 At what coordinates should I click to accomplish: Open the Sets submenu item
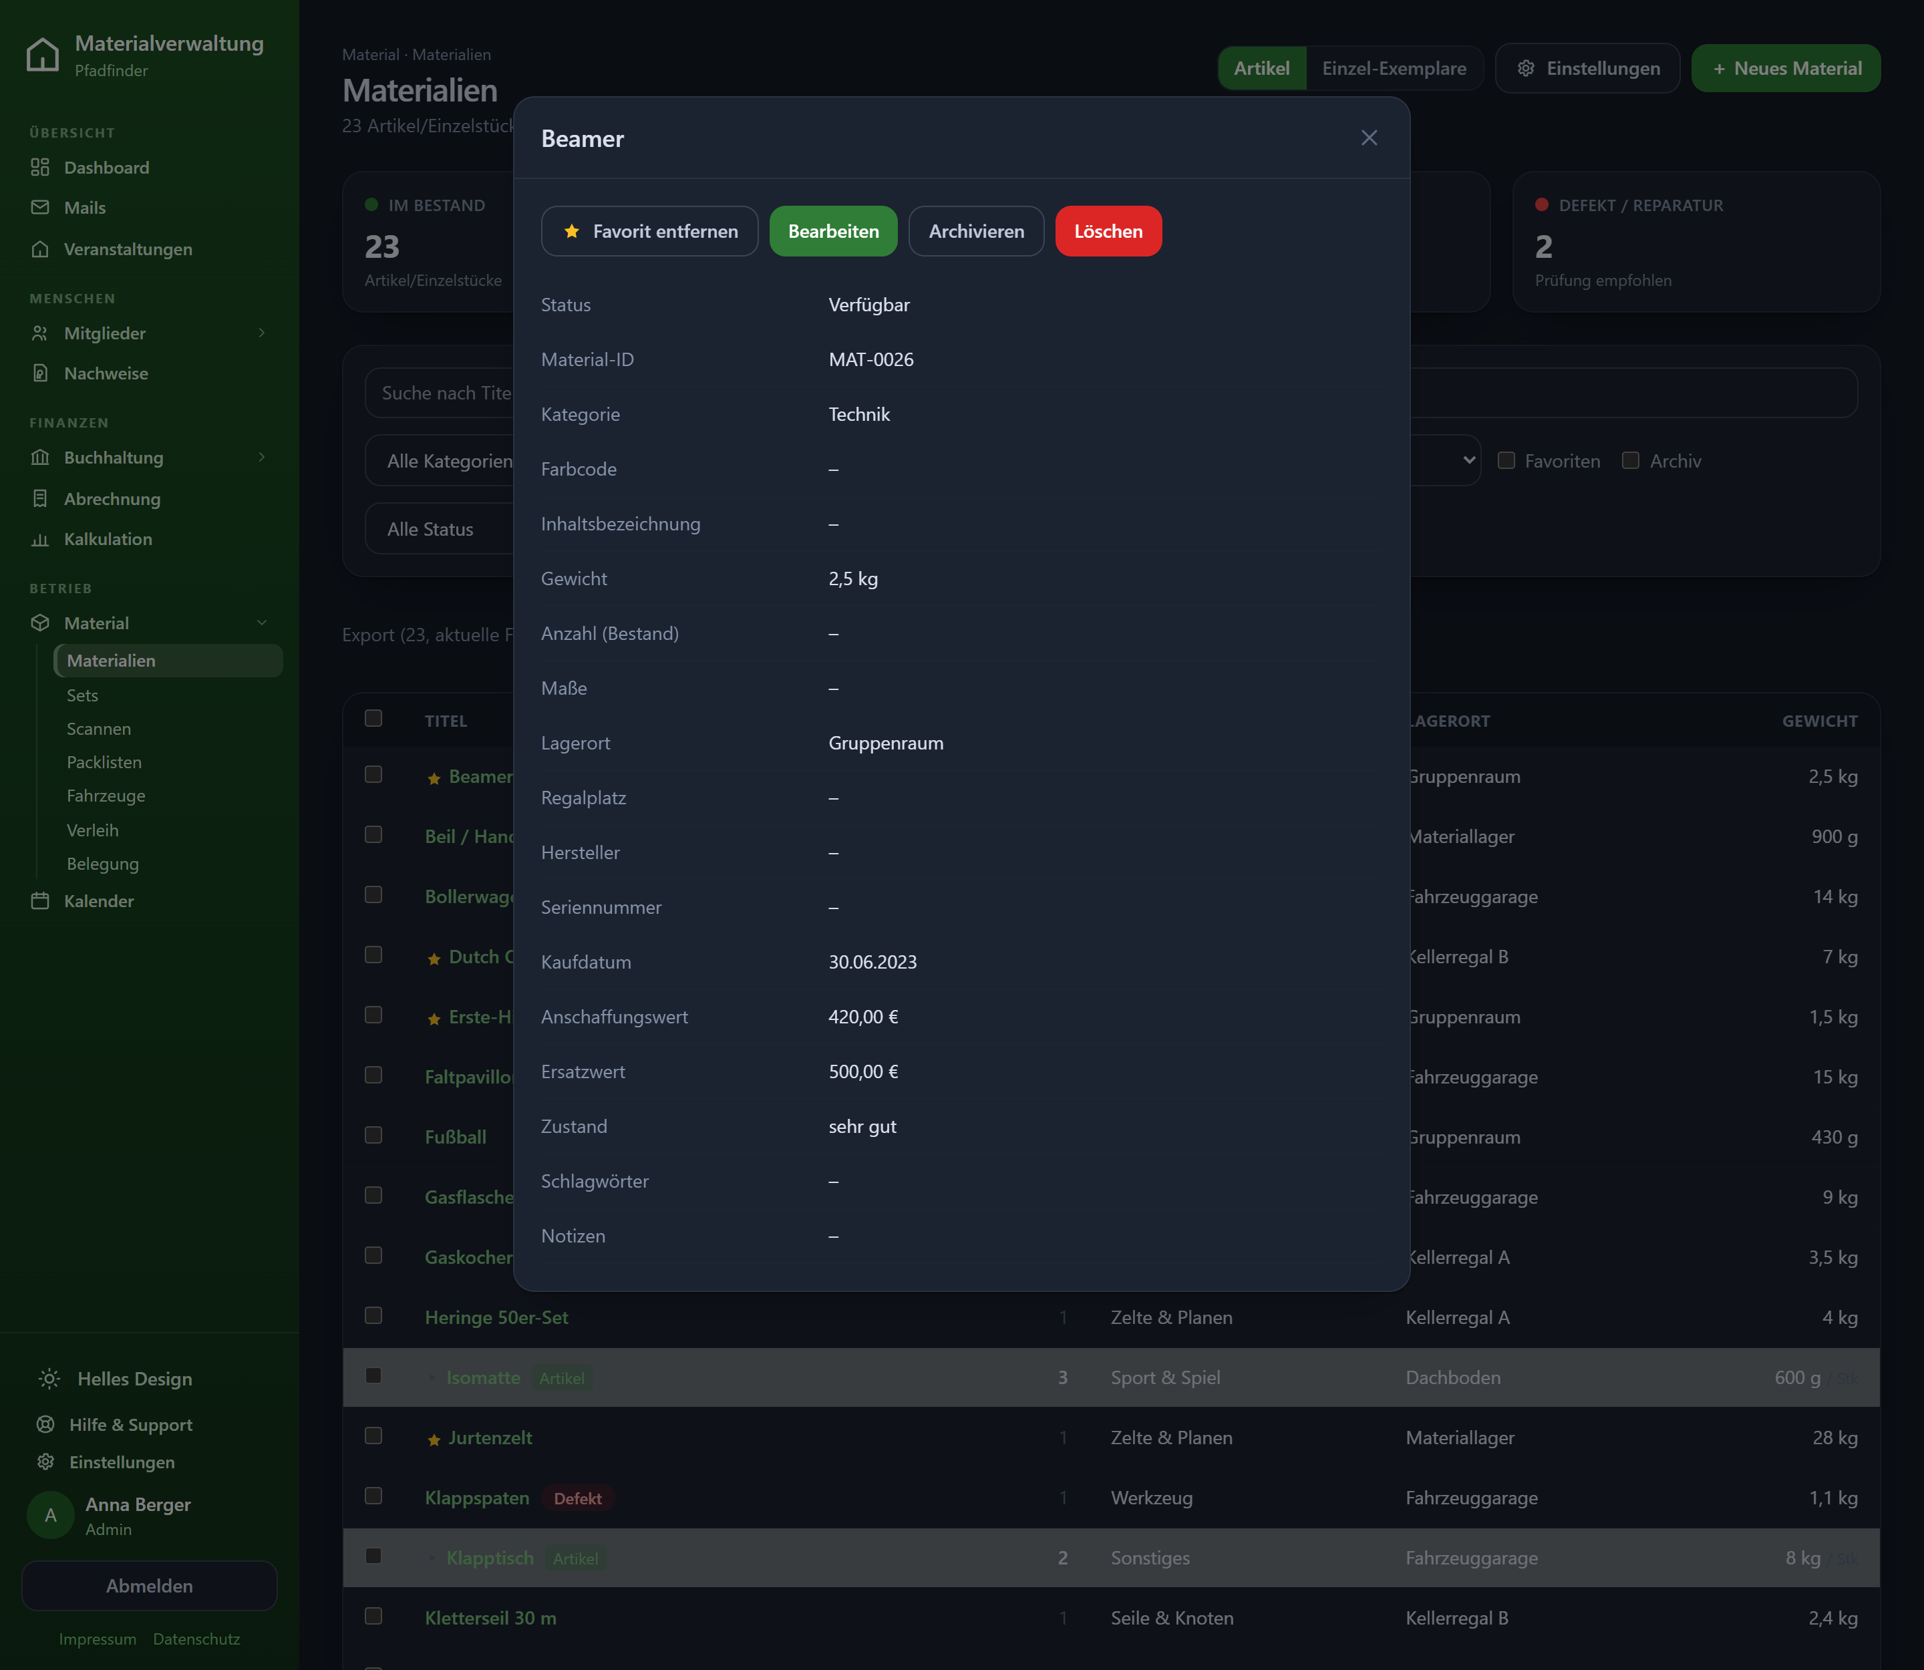click(82, 695)
